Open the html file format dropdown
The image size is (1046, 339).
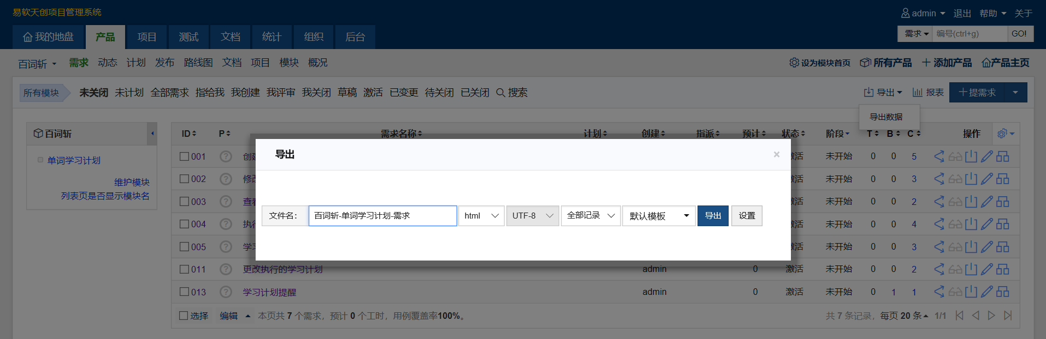[481, 216]
